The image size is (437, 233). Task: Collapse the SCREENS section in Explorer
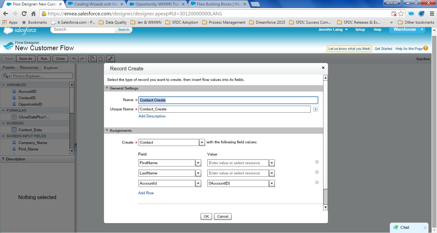click(4, 123)
